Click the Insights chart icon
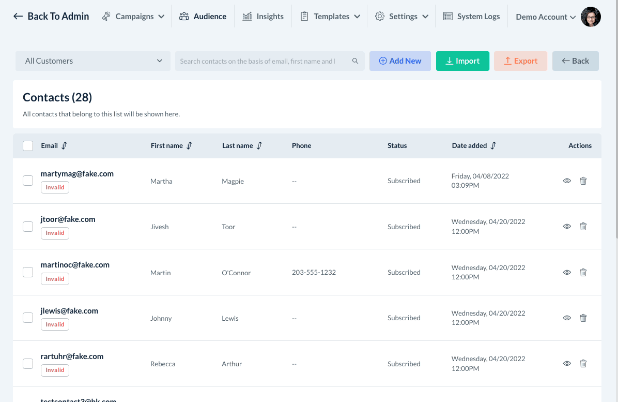Screen dimensions: 618x402 (x=247, y=16)
